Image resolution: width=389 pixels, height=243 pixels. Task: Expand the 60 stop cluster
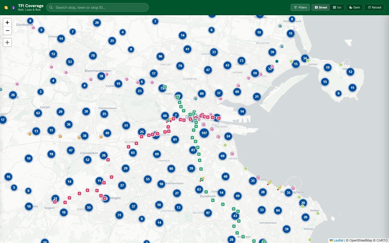(237, 92)
